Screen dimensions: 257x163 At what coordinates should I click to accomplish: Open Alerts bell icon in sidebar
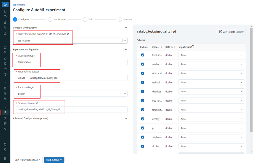(x=5, y=64)
